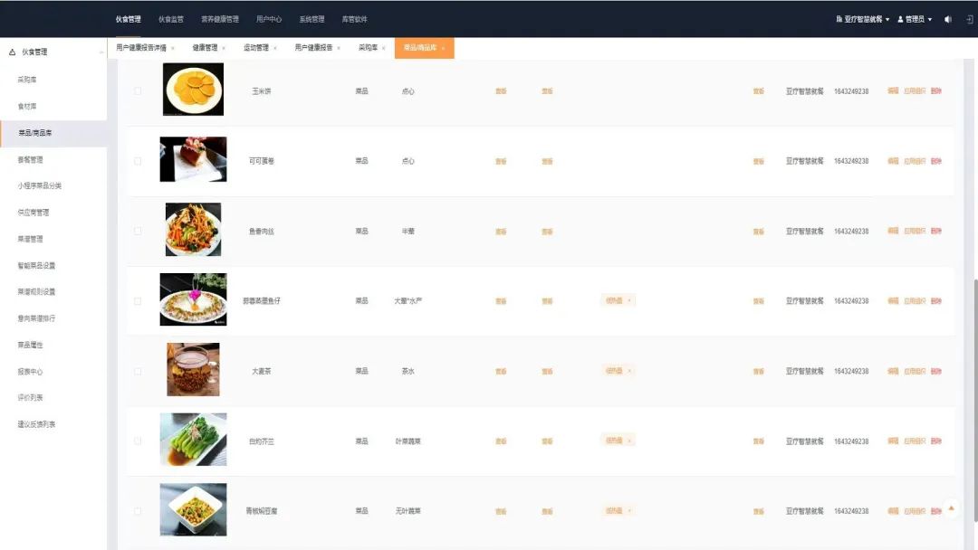The height and width of the screenshot is (550, 978).
Task: Click the middle action link in 大麦茶 row
Action: (915, 371)
